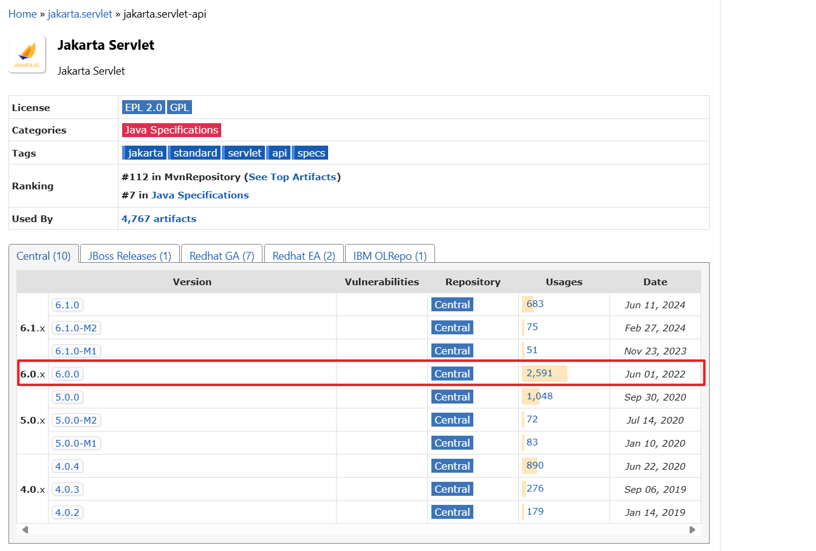The width and height of the screenshot is (816, 551).
Task: Click the Central badge for version 4.0.4
Action: coord(452,466)
